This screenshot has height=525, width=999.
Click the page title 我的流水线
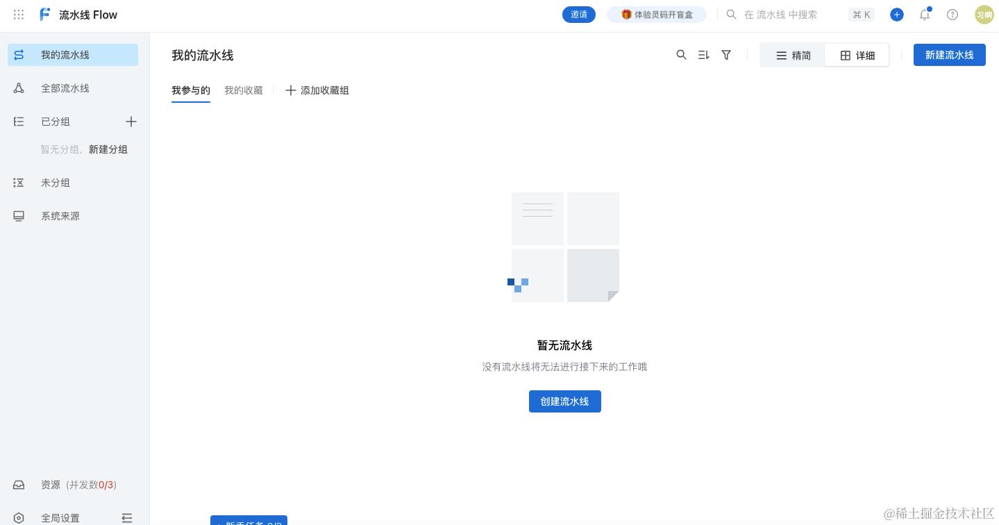coord(203,56)
